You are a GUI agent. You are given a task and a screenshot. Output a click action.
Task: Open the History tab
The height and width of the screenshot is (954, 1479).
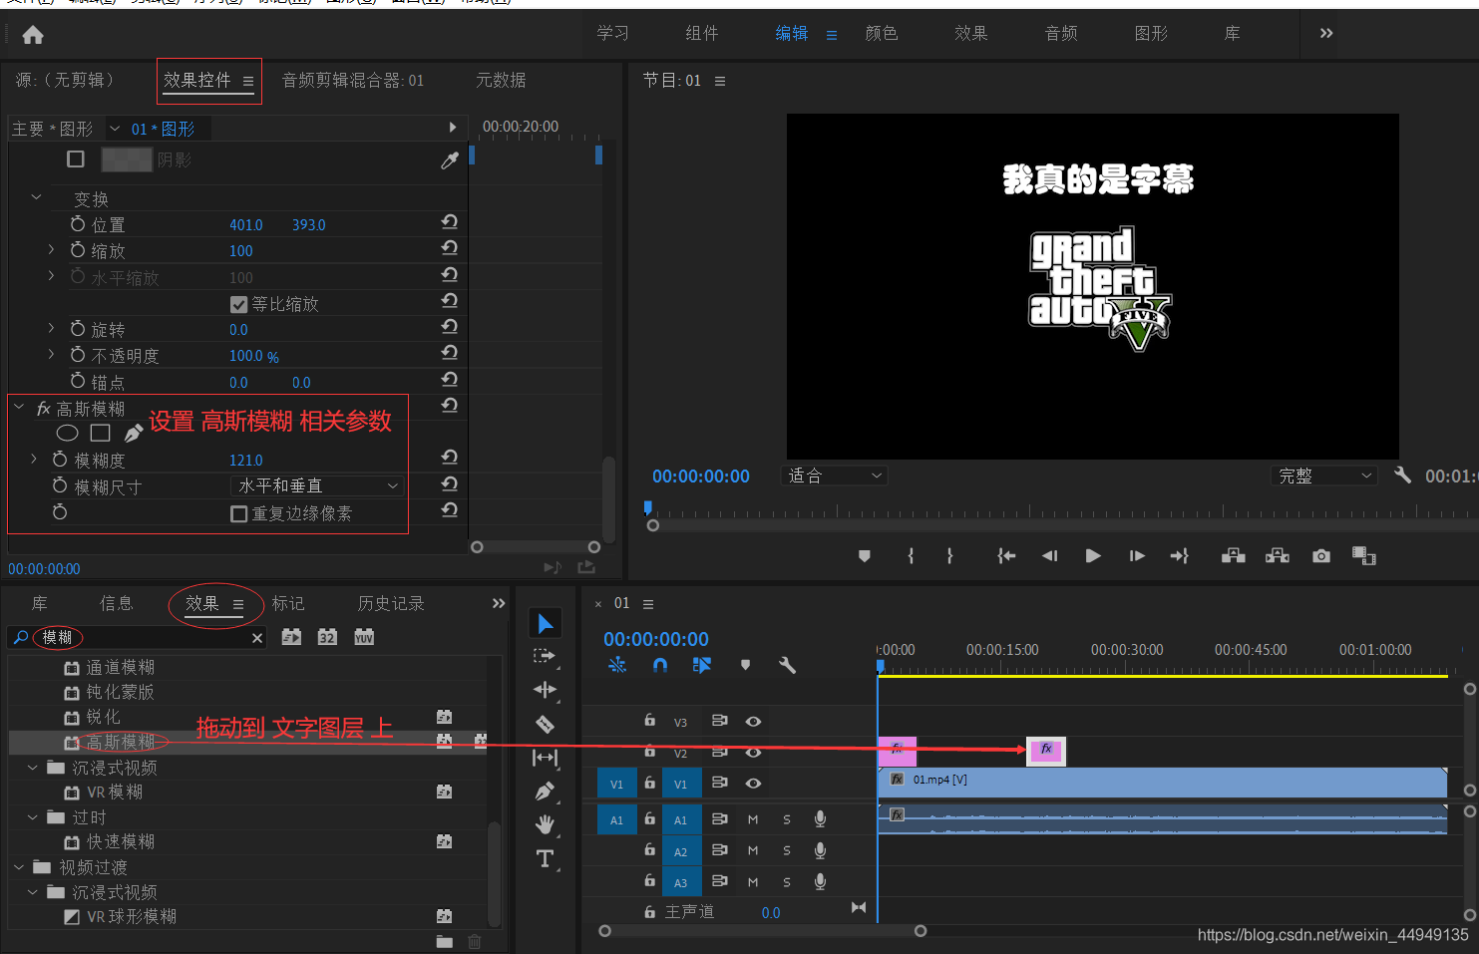click(x=391, y=603)
